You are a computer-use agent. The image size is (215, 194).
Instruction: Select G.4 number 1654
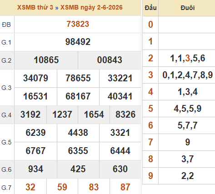(x=94, y=114)
